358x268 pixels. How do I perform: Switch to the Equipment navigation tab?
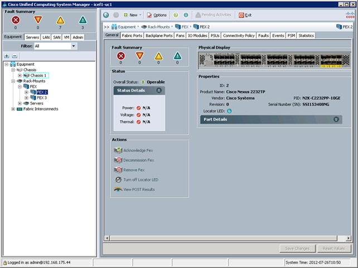point(13,37)
